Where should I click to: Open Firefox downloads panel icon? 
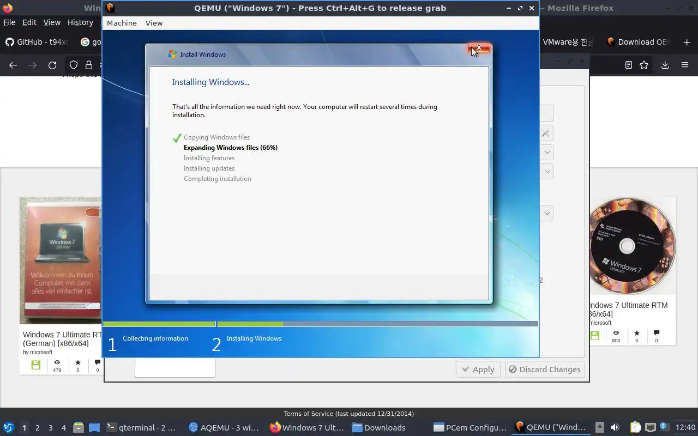(x=665, y=65)
